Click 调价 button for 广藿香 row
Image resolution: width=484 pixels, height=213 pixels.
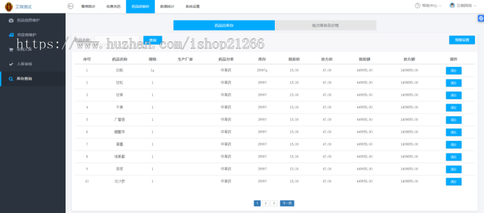453,120
